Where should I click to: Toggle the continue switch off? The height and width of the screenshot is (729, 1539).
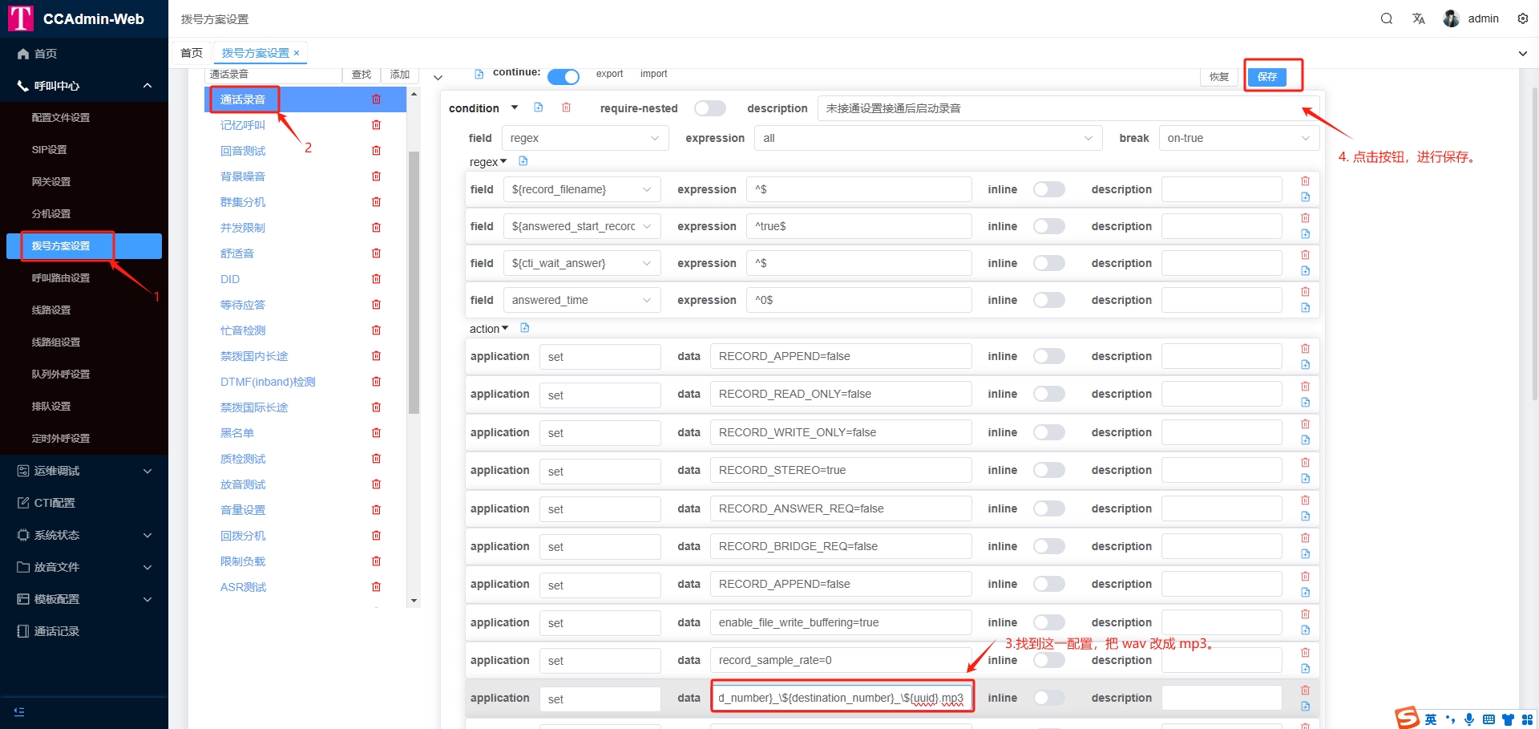[563, 76]
